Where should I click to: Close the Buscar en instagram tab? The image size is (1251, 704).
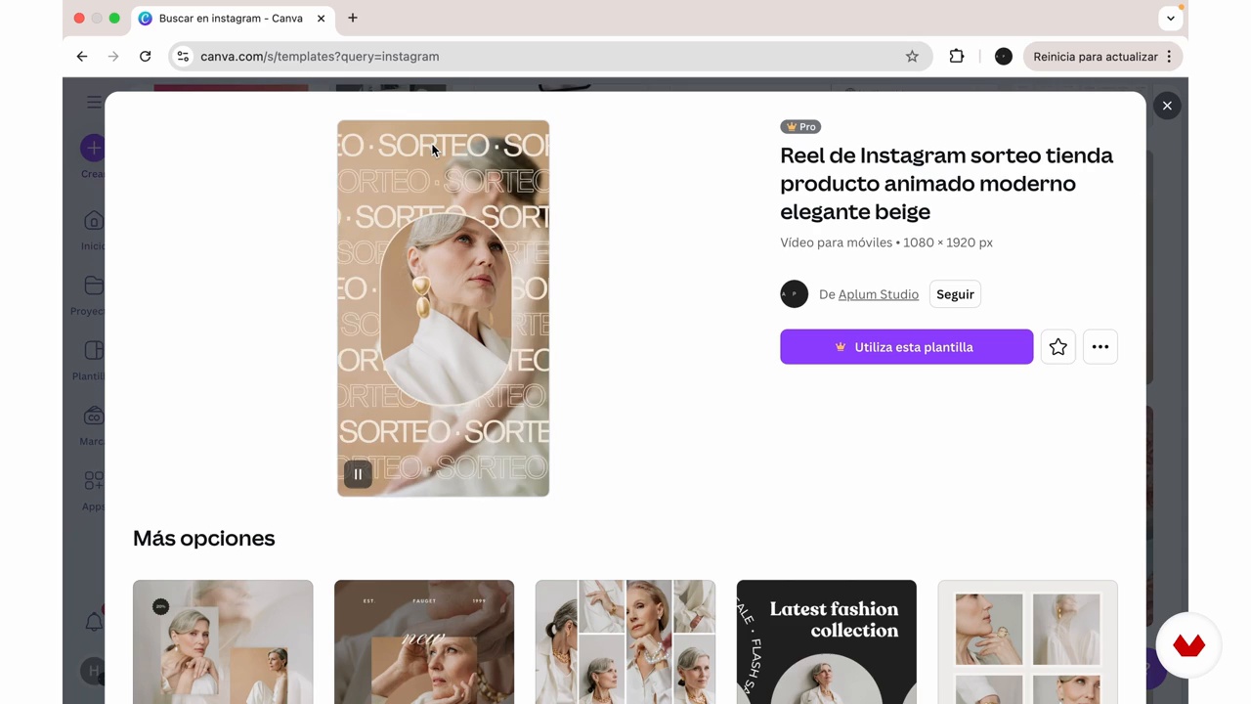click(x=321, y=19)
